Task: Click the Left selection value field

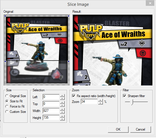Action: pyautogui.click(x=51, y=97)
